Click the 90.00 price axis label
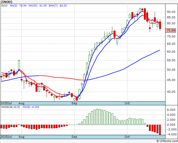The image size is (178, 143). [x=171, y=12]
